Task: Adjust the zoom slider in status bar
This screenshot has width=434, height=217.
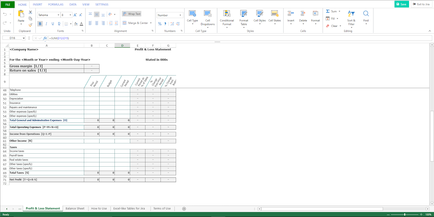Action: tap(405, 214)
